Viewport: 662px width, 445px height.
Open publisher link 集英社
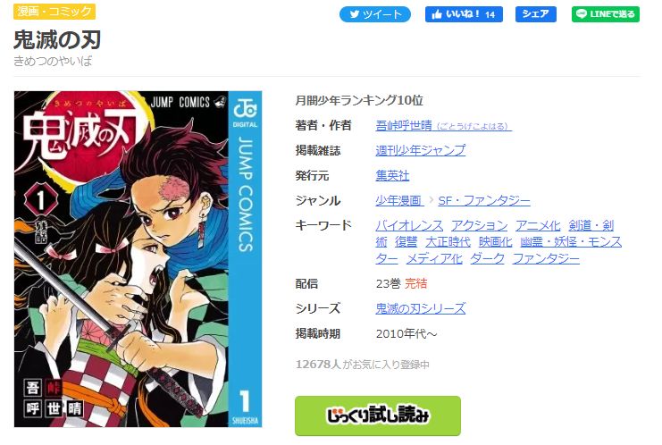tap(392, 175)
